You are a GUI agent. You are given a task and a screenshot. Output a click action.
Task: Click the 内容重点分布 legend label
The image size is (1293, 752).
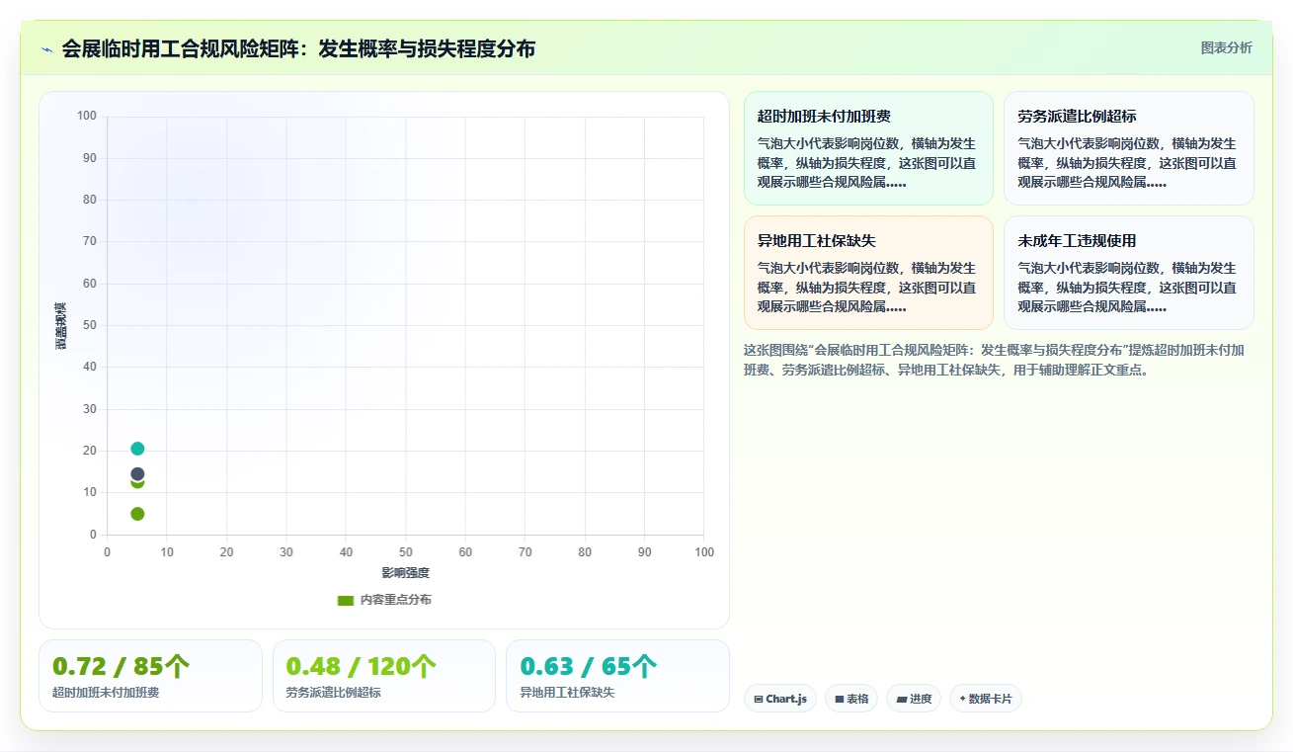coord(395,600)
